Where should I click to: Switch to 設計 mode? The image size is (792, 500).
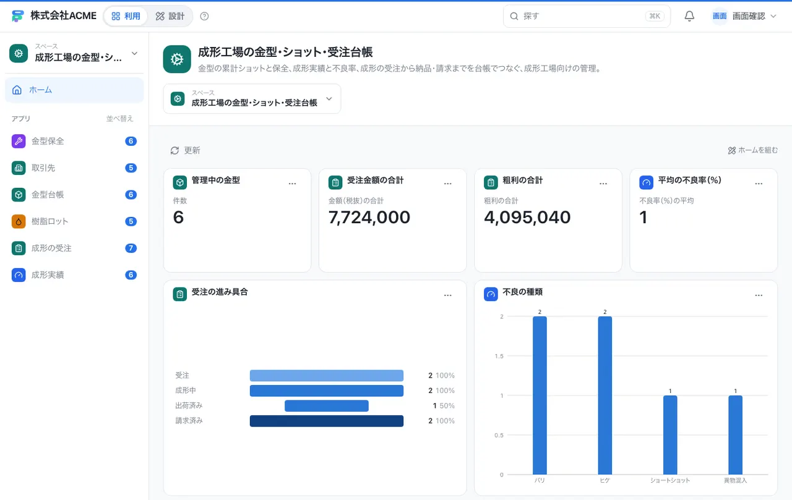[x=170, y=16]
